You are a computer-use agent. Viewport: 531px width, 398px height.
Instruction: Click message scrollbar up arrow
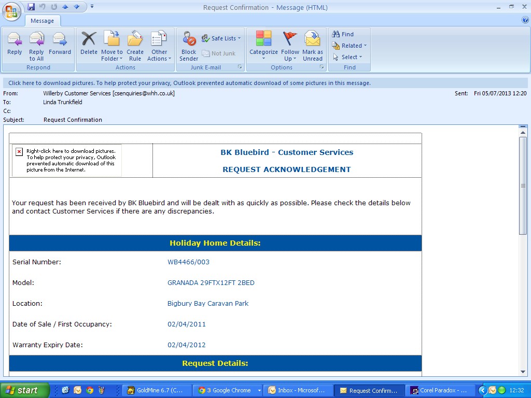point(523,133)
